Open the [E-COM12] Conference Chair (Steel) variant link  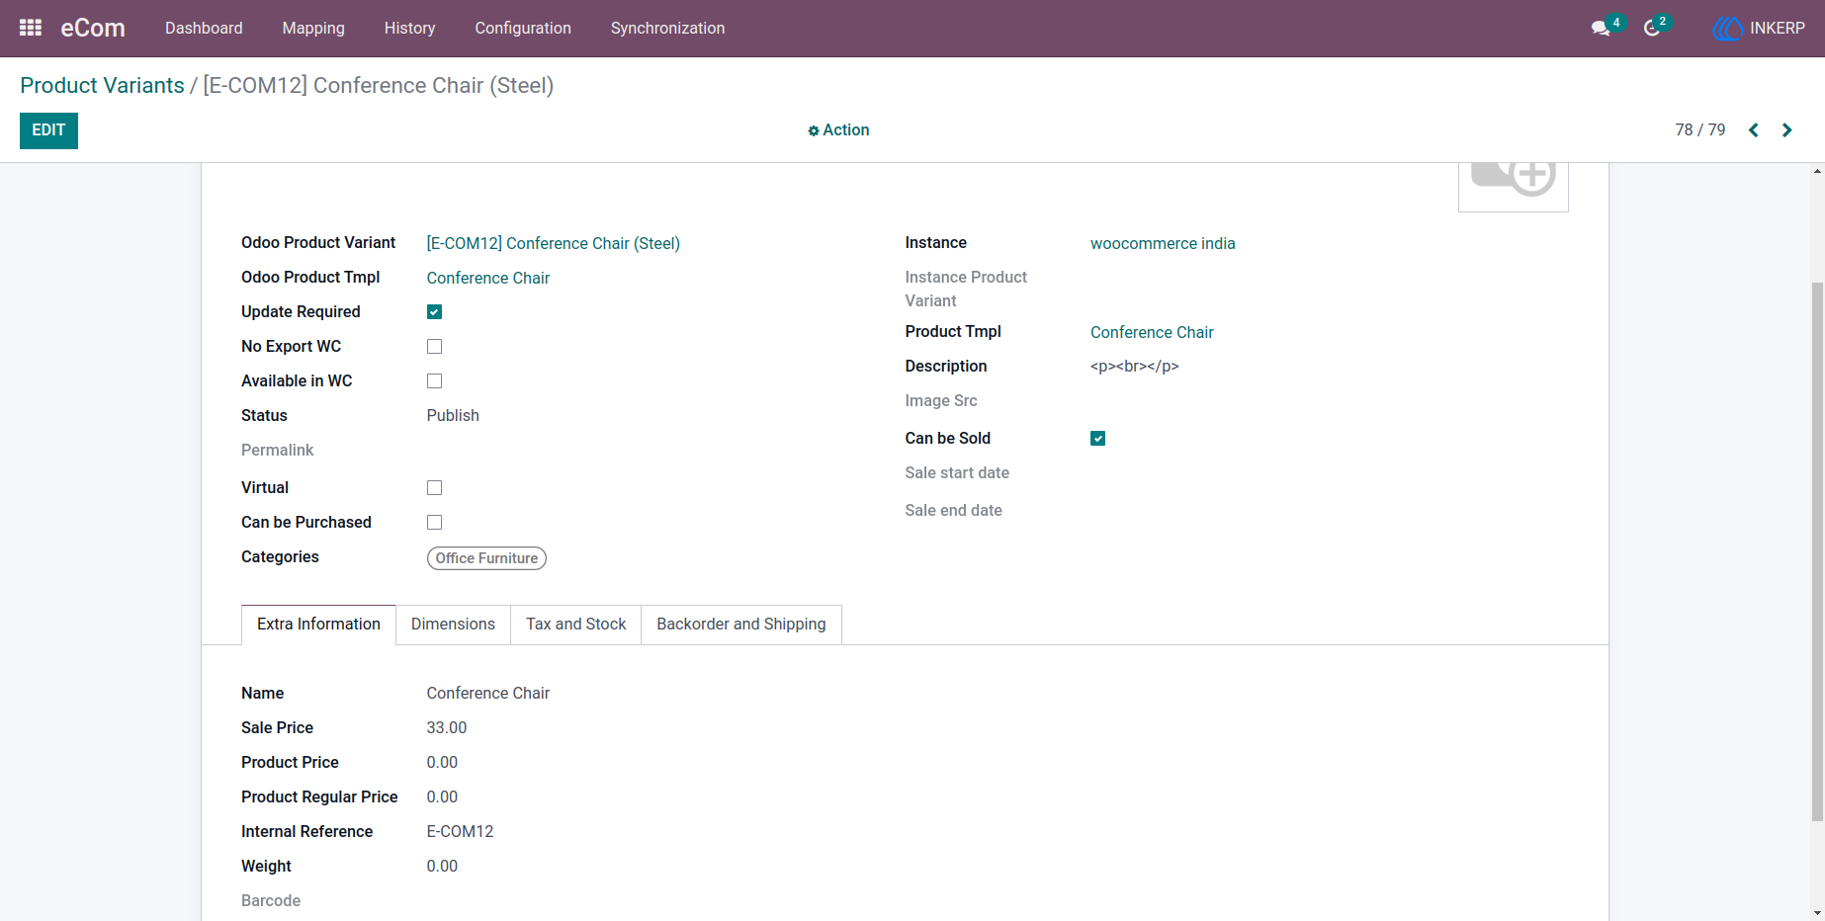click(553, 244)
